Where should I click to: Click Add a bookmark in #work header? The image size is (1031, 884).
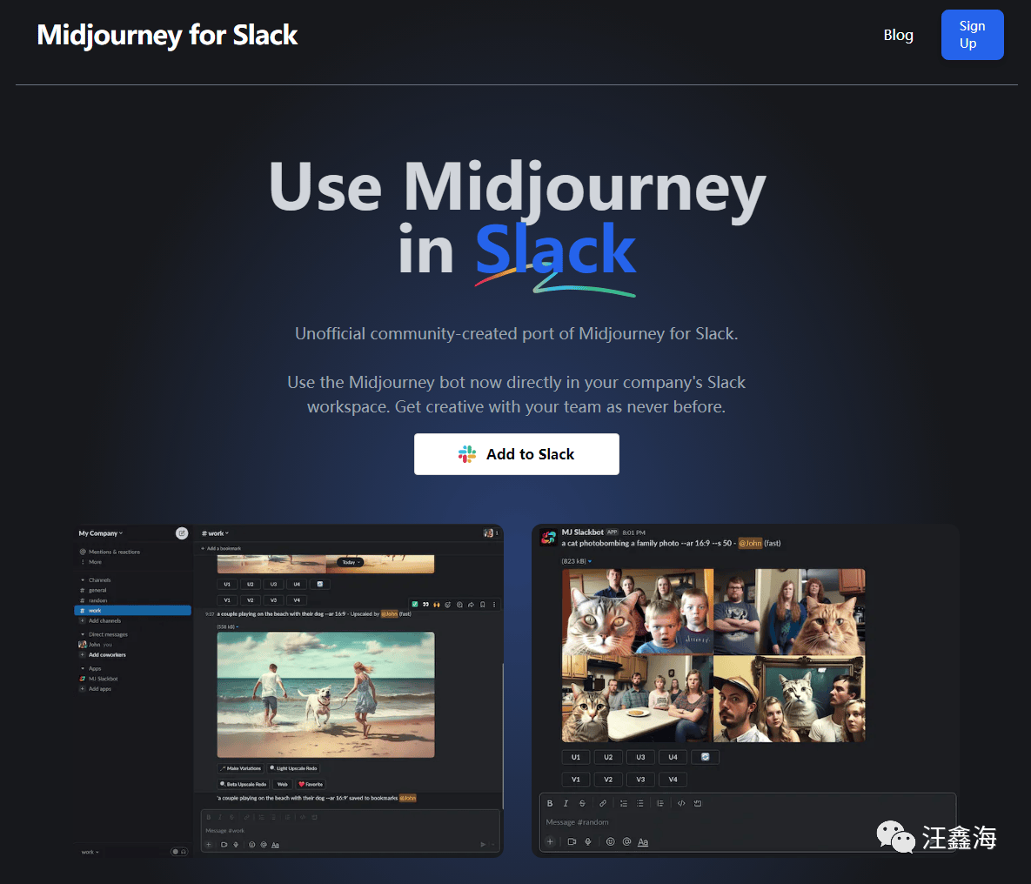[x=221, y=548]
